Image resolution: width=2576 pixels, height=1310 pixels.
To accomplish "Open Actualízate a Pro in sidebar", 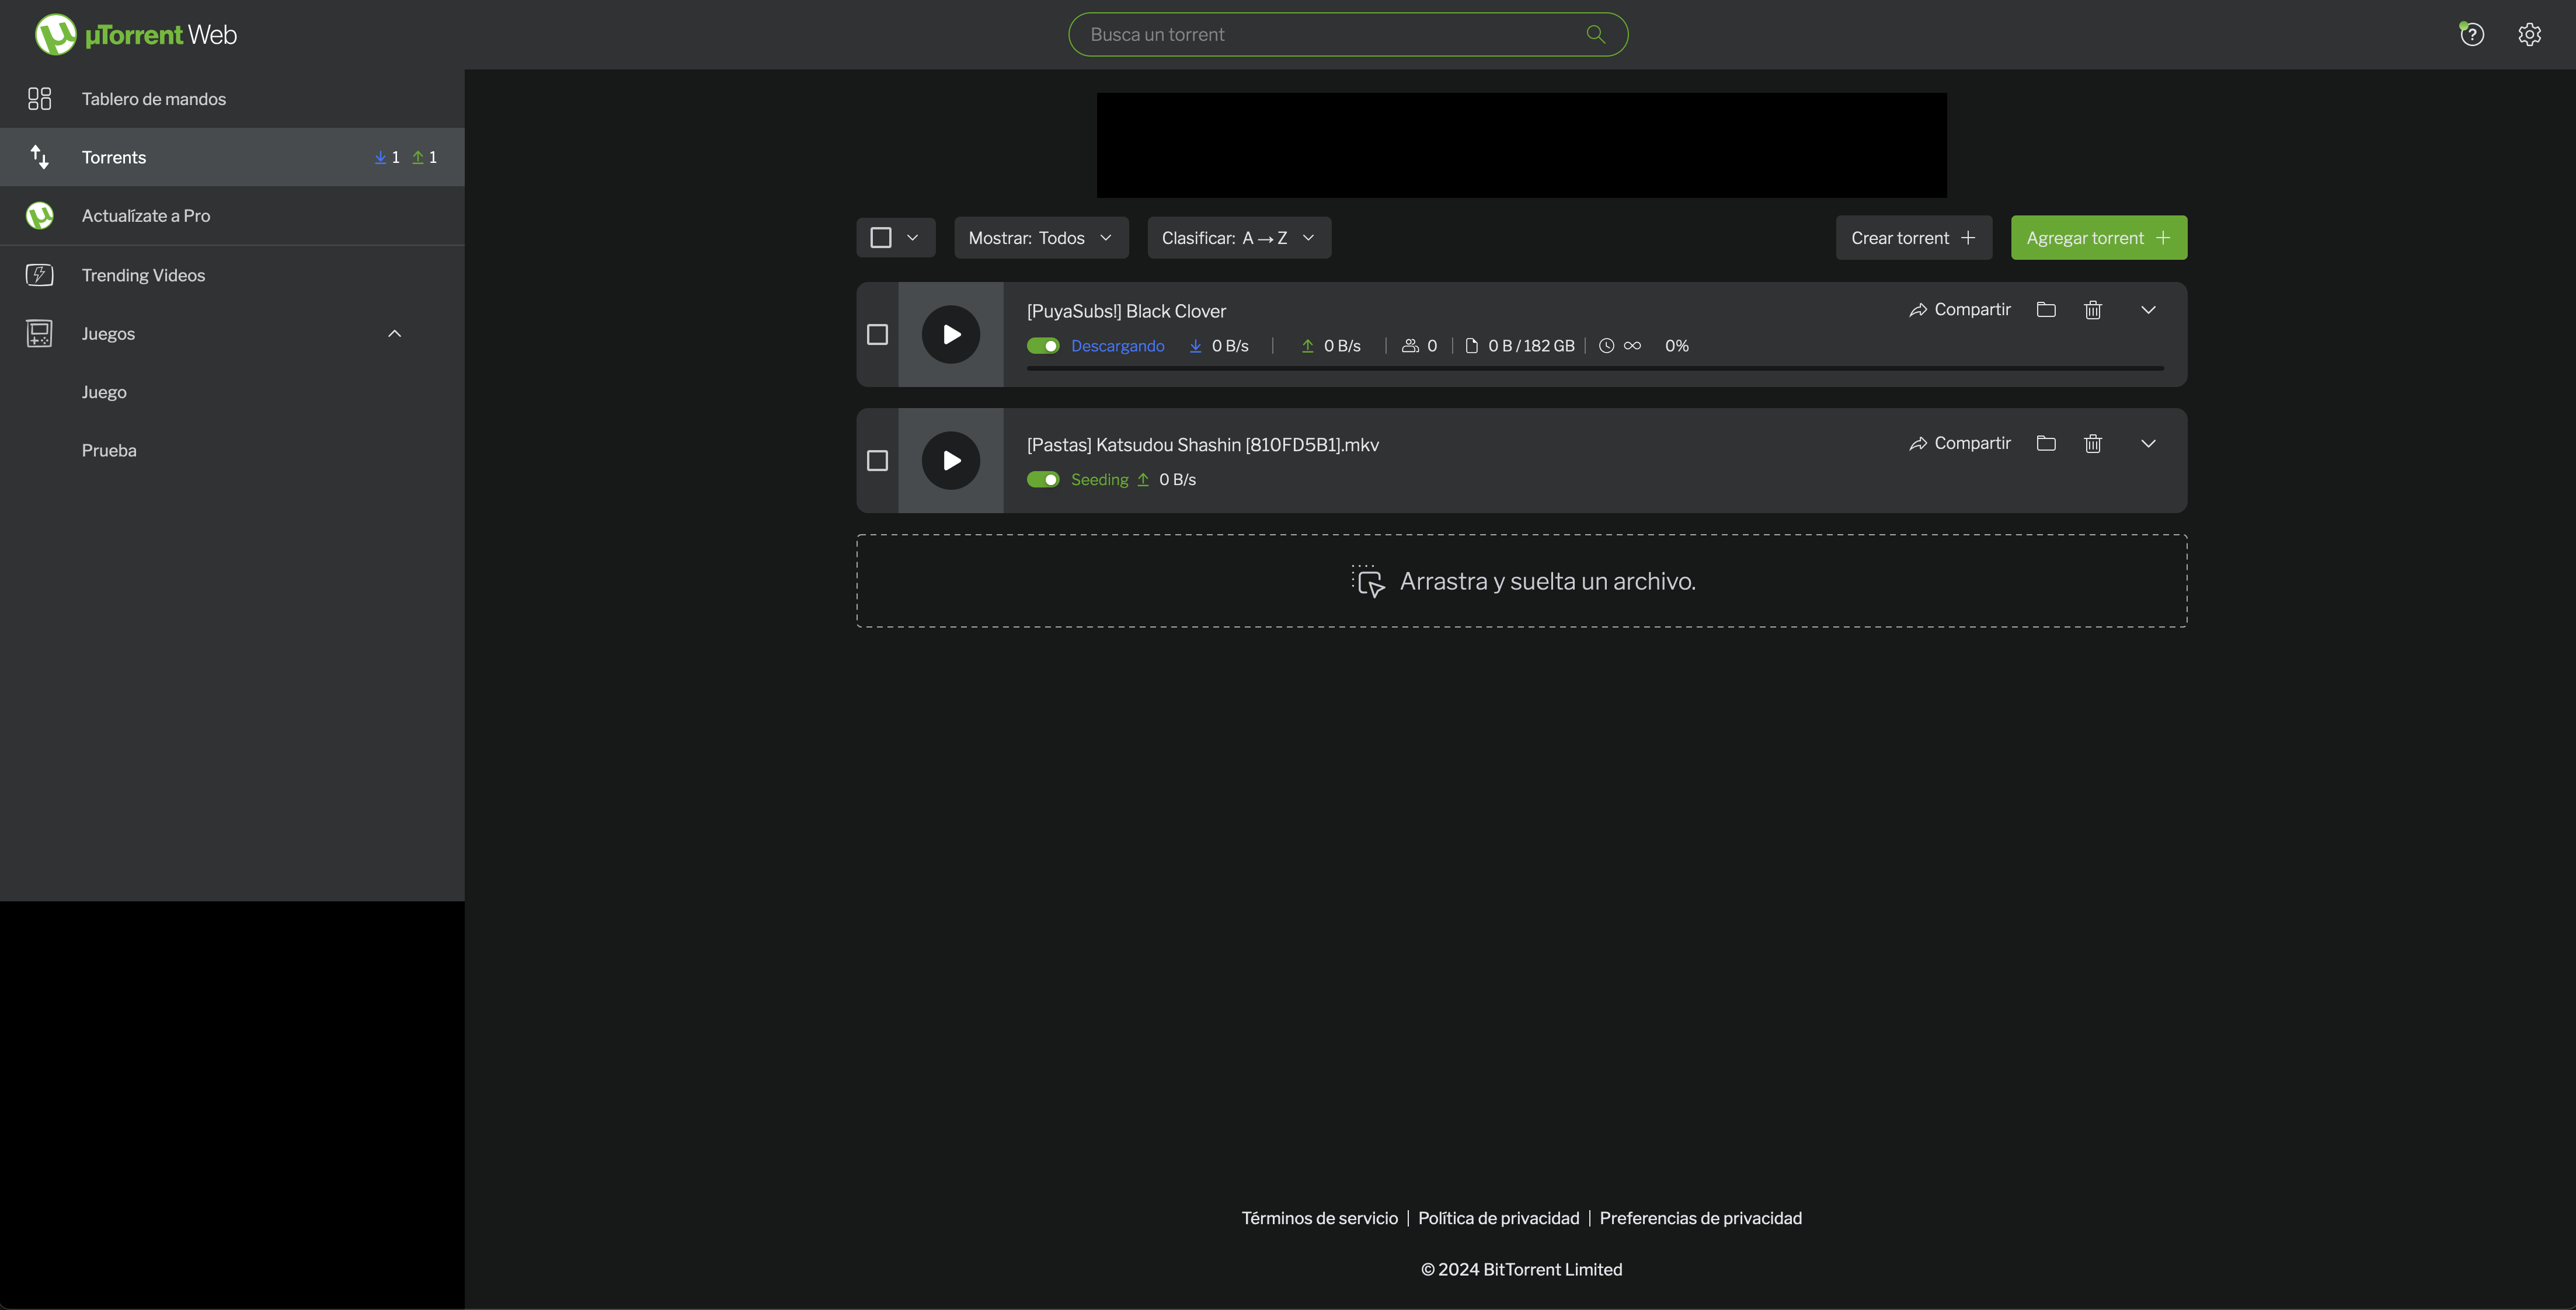I will [x=232, y=216].
